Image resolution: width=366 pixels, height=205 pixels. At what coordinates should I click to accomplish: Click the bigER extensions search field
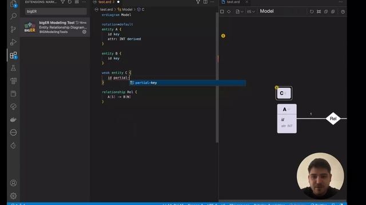pyautogui.click(x=56, y=11)
